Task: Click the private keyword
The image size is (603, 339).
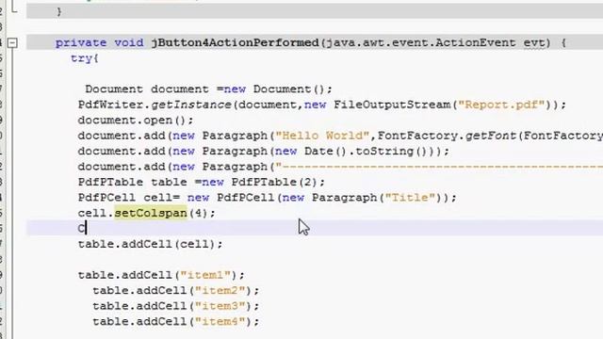Action: point(81,42)
